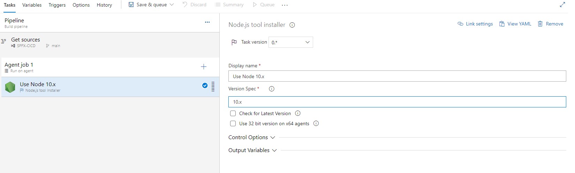The height and width of the screenshot is (173, 575).
Task: Click the Version Spec input field
Action: coord(397,102)
